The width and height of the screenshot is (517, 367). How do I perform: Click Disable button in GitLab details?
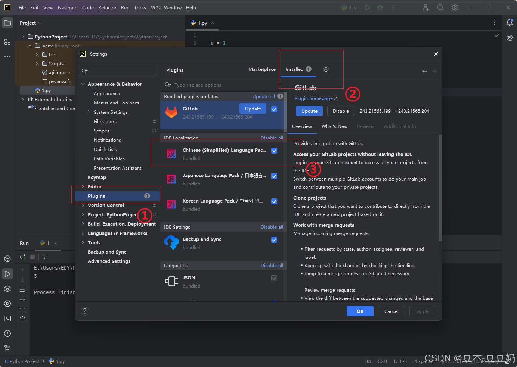(x=341, y=111)
